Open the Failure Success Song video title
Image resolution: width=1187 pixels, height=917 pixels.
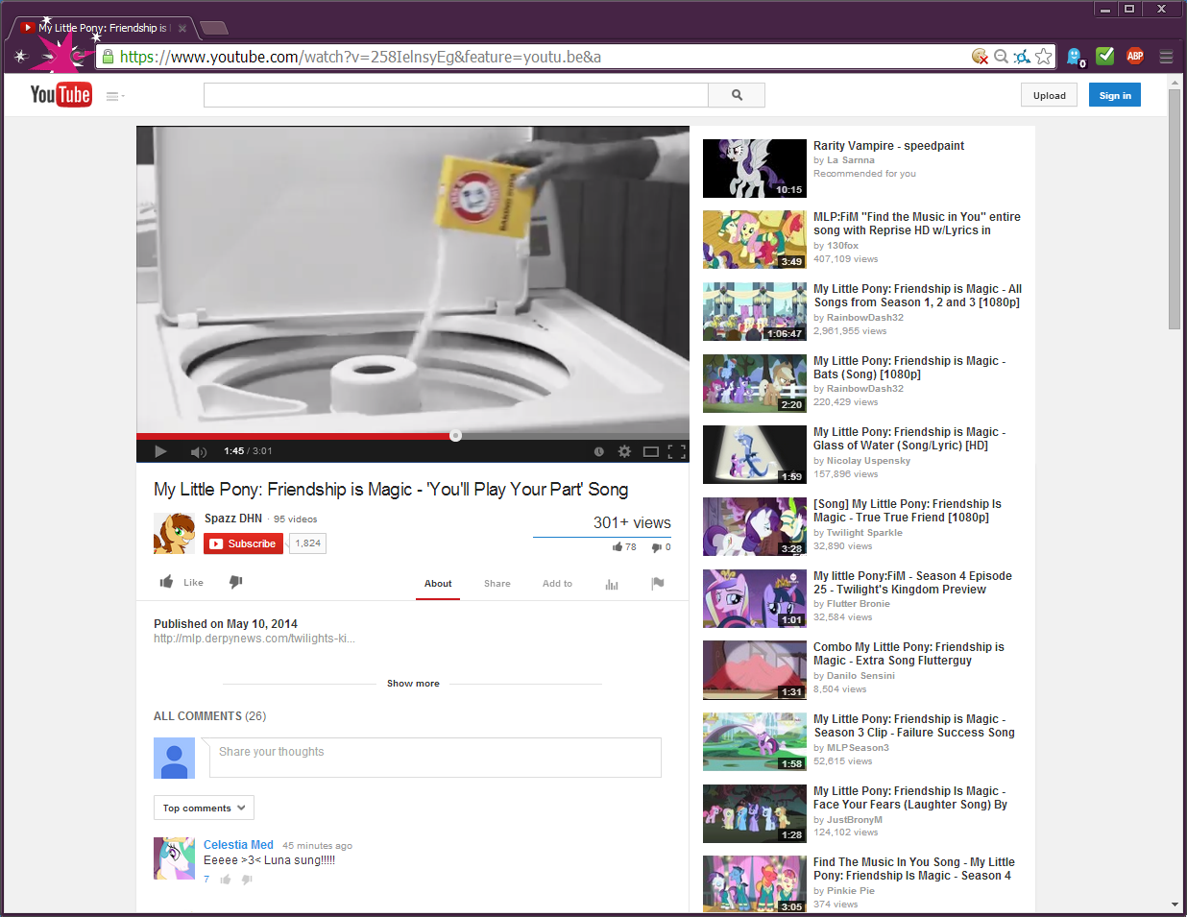click(914, 726)
